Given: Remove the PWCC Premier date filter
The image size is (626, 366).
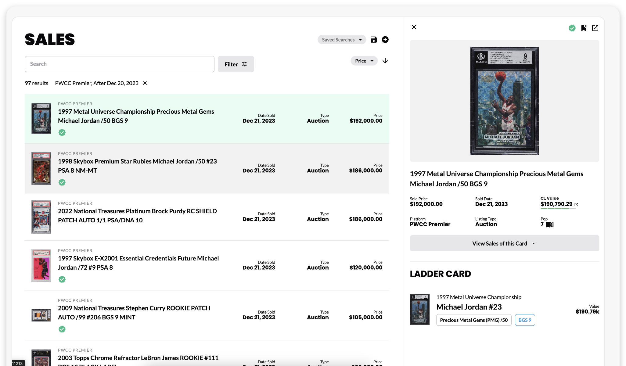Looking at the screenshot, I should pos(145,83).
